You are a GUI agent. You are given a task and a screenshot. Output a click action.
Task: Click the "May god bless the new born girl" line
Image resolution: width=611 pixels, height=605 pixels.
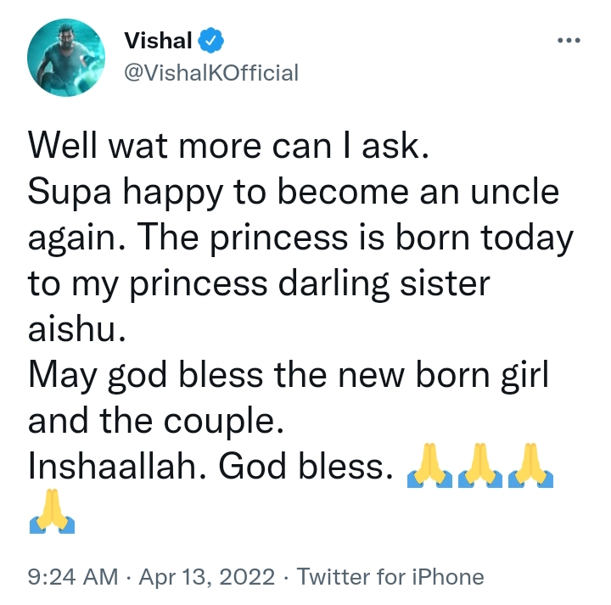[x=289, y=376]
